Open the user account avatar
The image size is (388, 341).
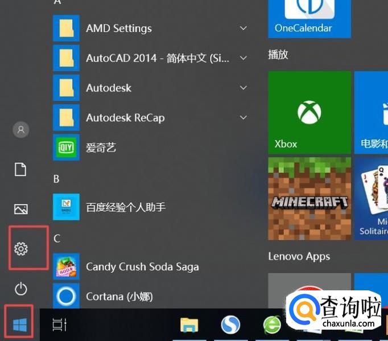[x=21, y=130]
